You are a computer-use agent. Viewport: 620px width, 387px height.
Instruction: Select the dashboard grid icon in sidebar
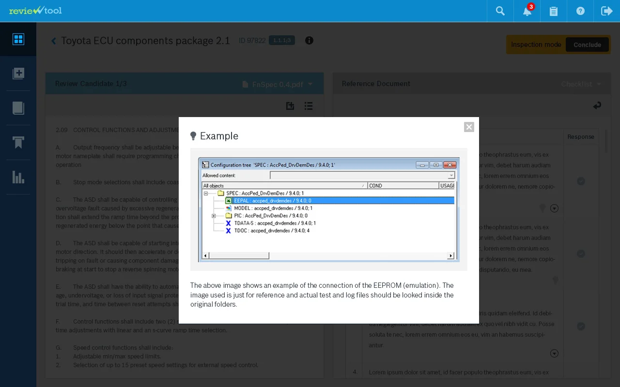18,39
